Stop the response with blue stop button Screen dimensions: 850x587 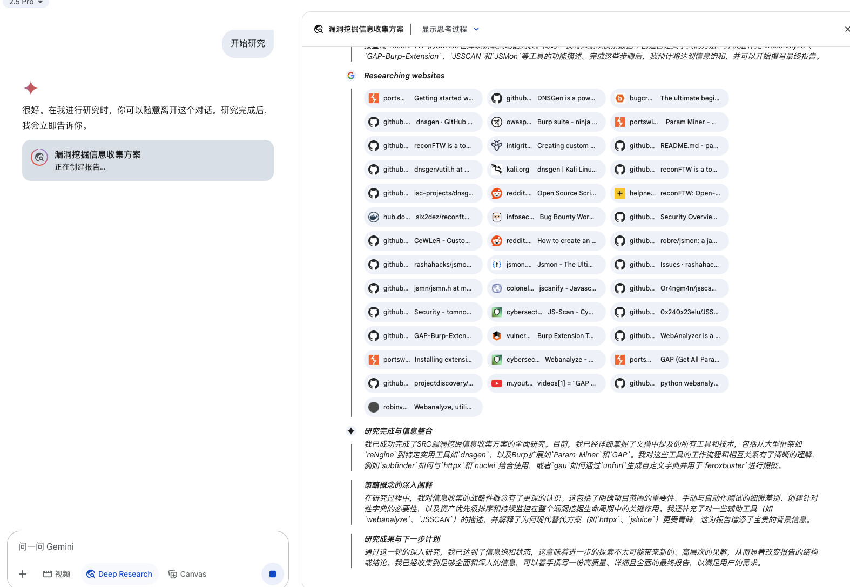[x=273, y=574]
